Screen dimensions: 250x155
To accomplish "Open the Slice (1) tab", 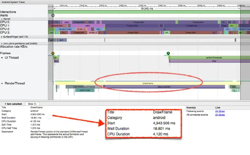I will point(32,104).
